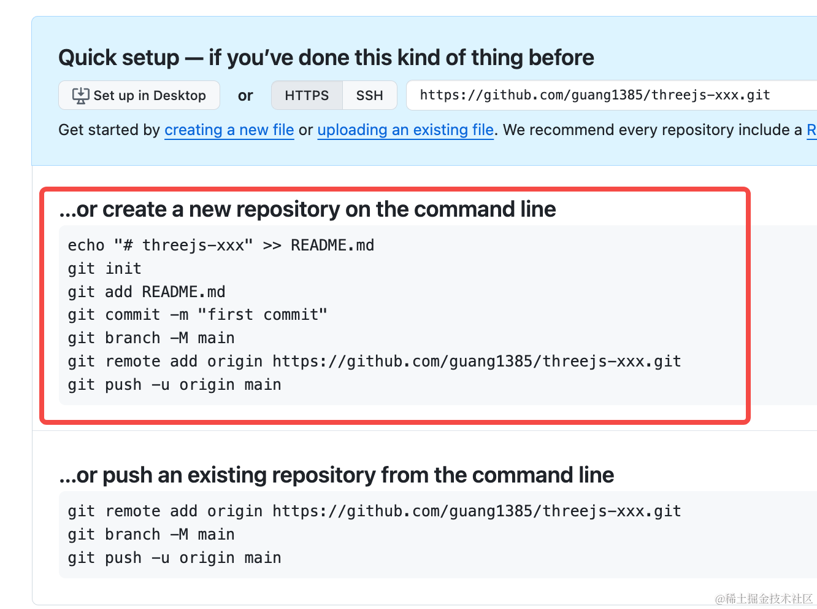Click git remote add origin in the push-existing block

pos(374,511)
